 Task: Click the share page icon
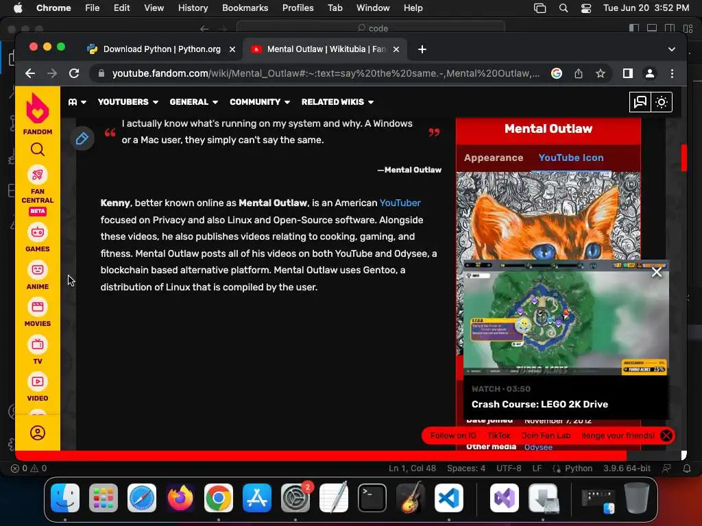tap(579, 73)
